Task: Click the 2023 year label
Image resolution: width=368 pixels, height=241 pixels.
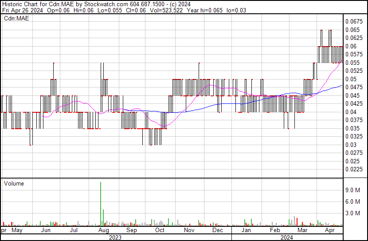Action: [x=115, y=237]
